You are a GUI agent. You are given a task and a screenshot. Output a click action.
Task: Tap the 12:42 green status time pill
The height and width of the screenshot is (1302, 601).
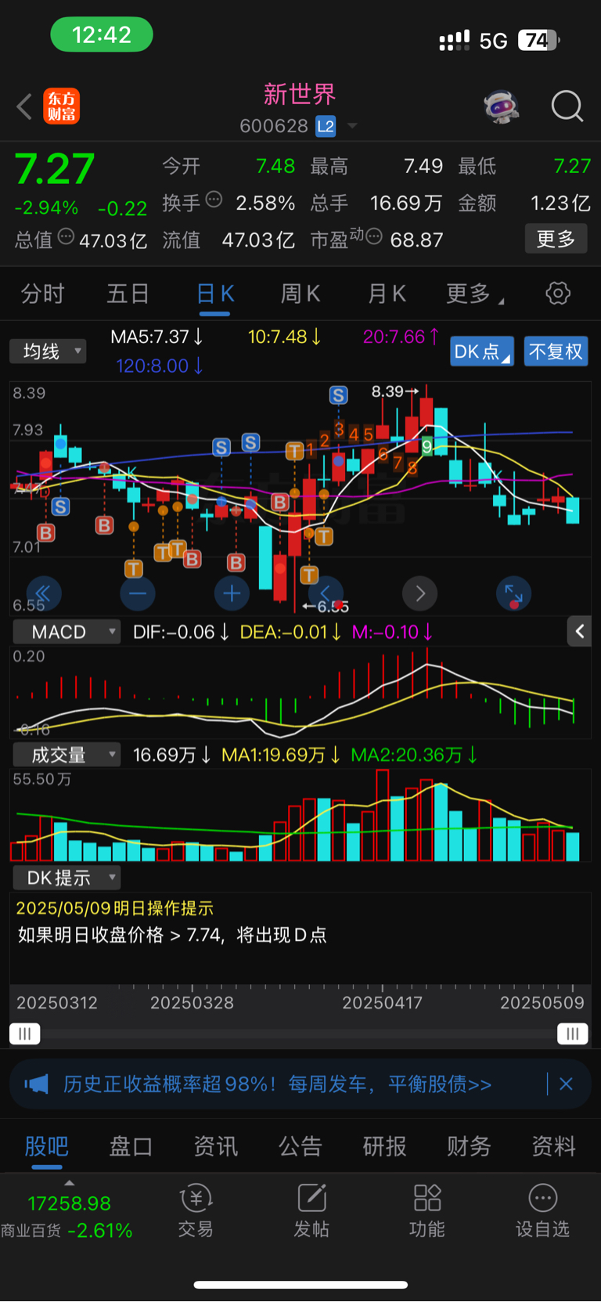pos(102,34)
